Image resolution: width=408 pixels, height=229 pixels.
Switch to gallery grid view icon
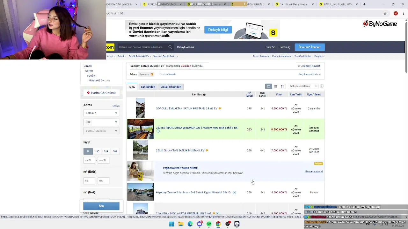coord(282,86)
